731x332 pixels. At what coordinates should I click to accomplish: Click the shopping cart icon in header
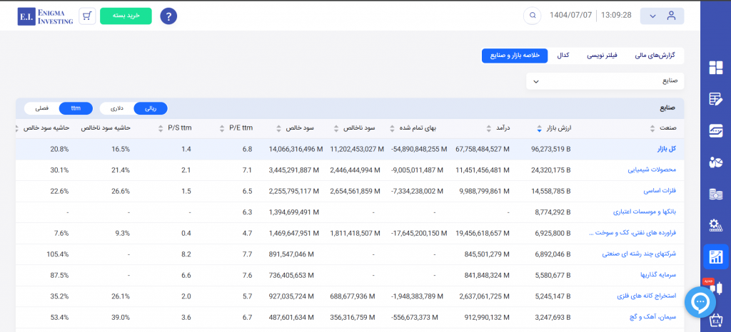(87, 16)
